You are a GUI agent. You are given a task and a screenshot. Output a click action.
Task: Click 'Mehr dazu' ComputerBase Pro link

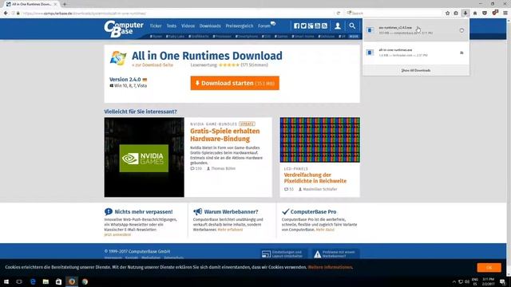[325, 230]
